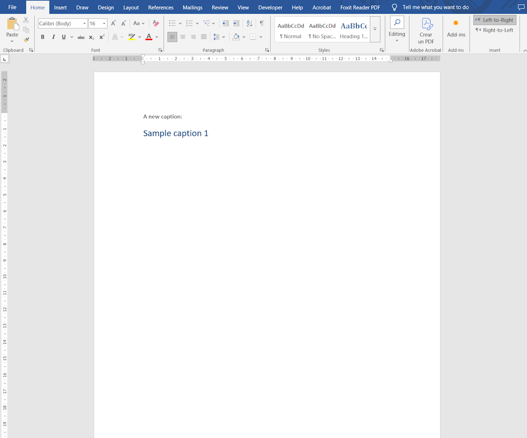
Task: Collapse the ribbon arrow
Action: [525, 50]
